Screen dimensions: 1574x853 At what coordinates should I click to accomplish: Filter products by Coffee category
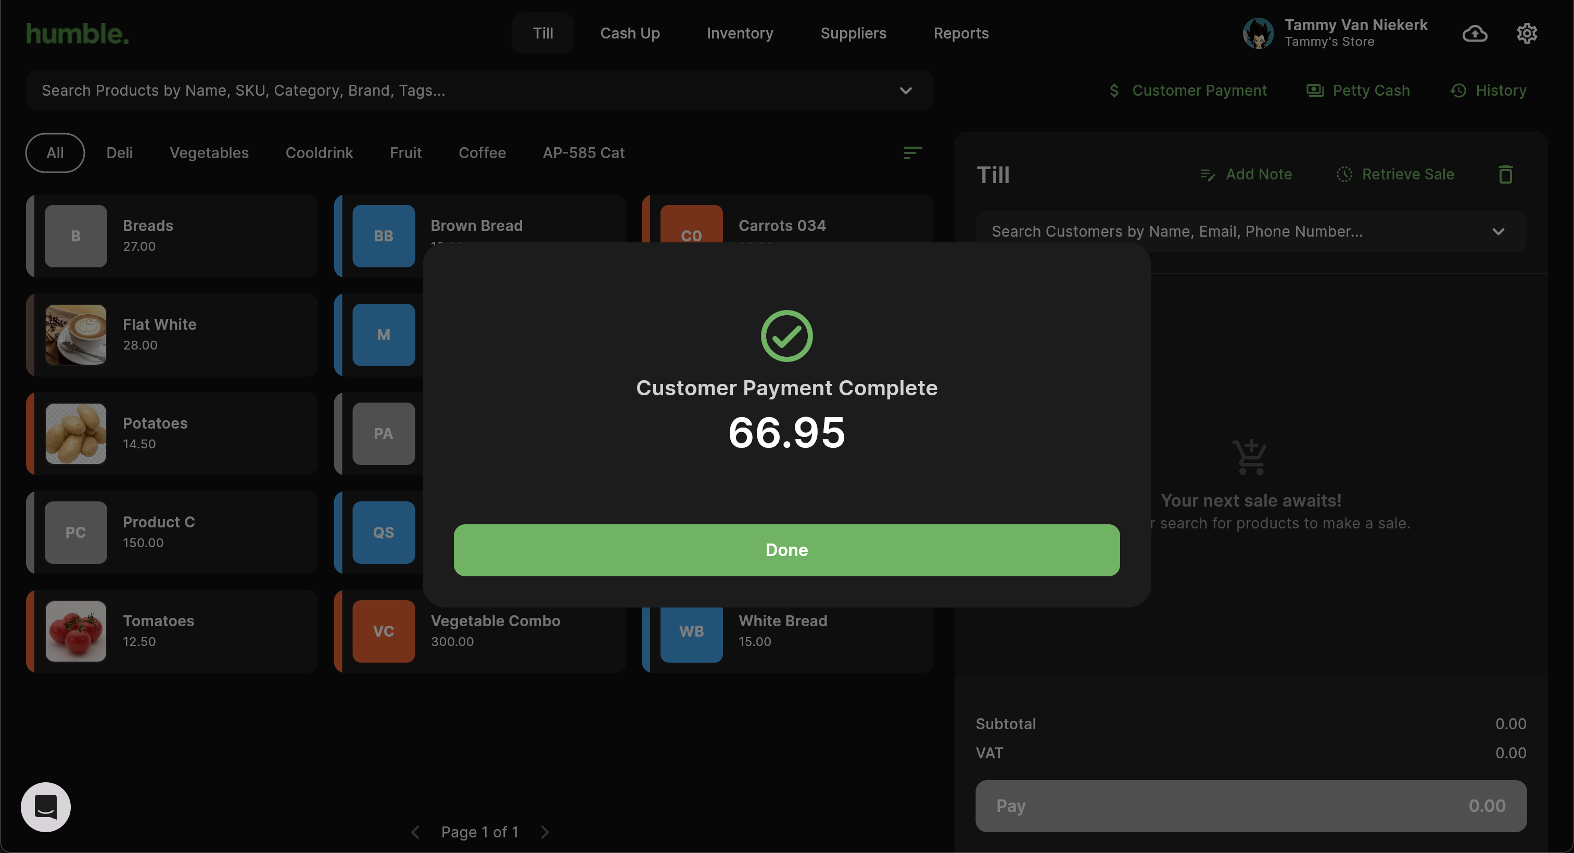[482, 152]
